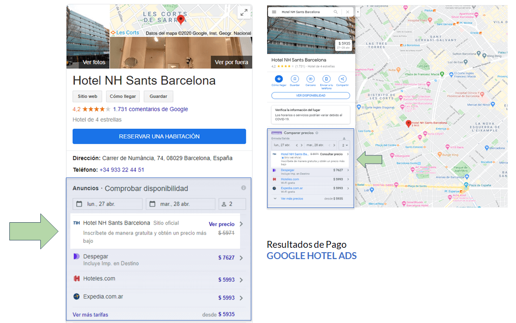Click Ver precio for NH Sants official site
This screenshot has height=323, width=516.
click(221, 224)
